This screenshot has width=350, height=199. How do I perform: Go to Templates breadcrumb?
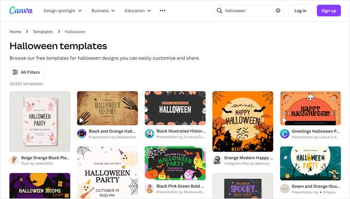43,32
